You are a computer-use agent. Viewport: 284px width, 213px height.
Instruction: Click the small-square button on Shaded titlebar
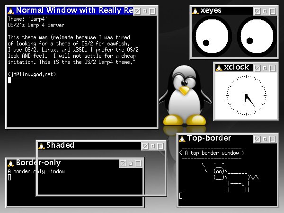(x=153, y=146)
